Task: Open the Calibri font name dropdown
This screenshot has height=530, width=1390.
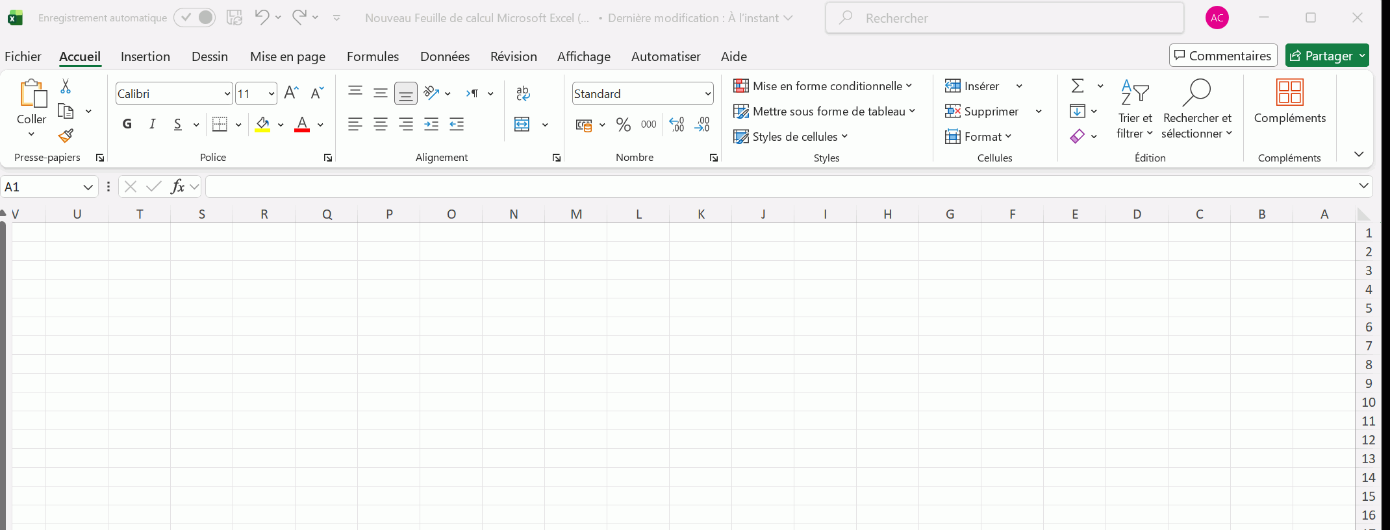Action: [x=227, y=94]
